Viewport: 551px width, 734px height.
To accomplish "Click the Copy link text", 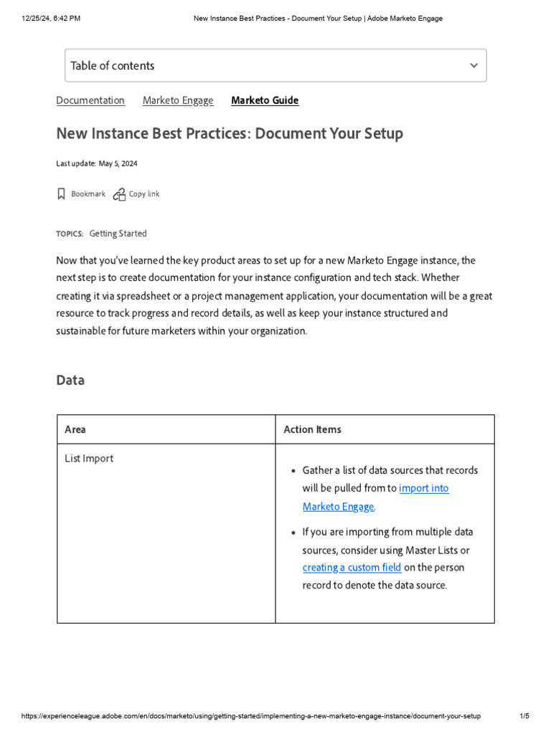I will tap(144, 194).
